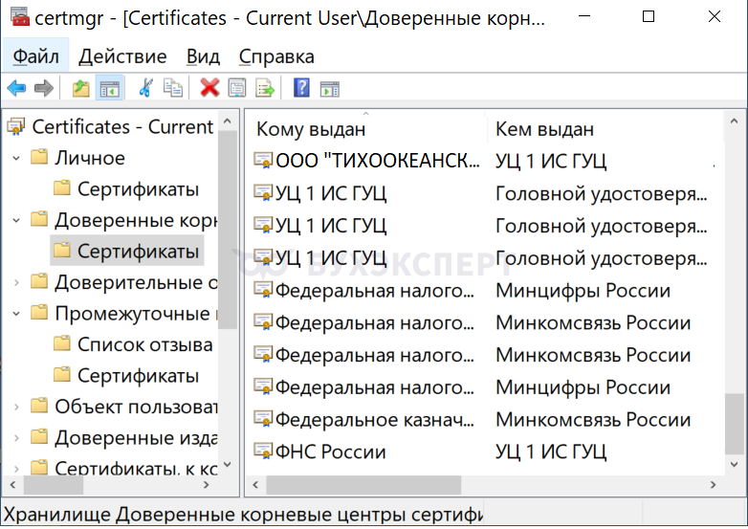
Task: Select the ФНС России certificate
Action: 331,452
